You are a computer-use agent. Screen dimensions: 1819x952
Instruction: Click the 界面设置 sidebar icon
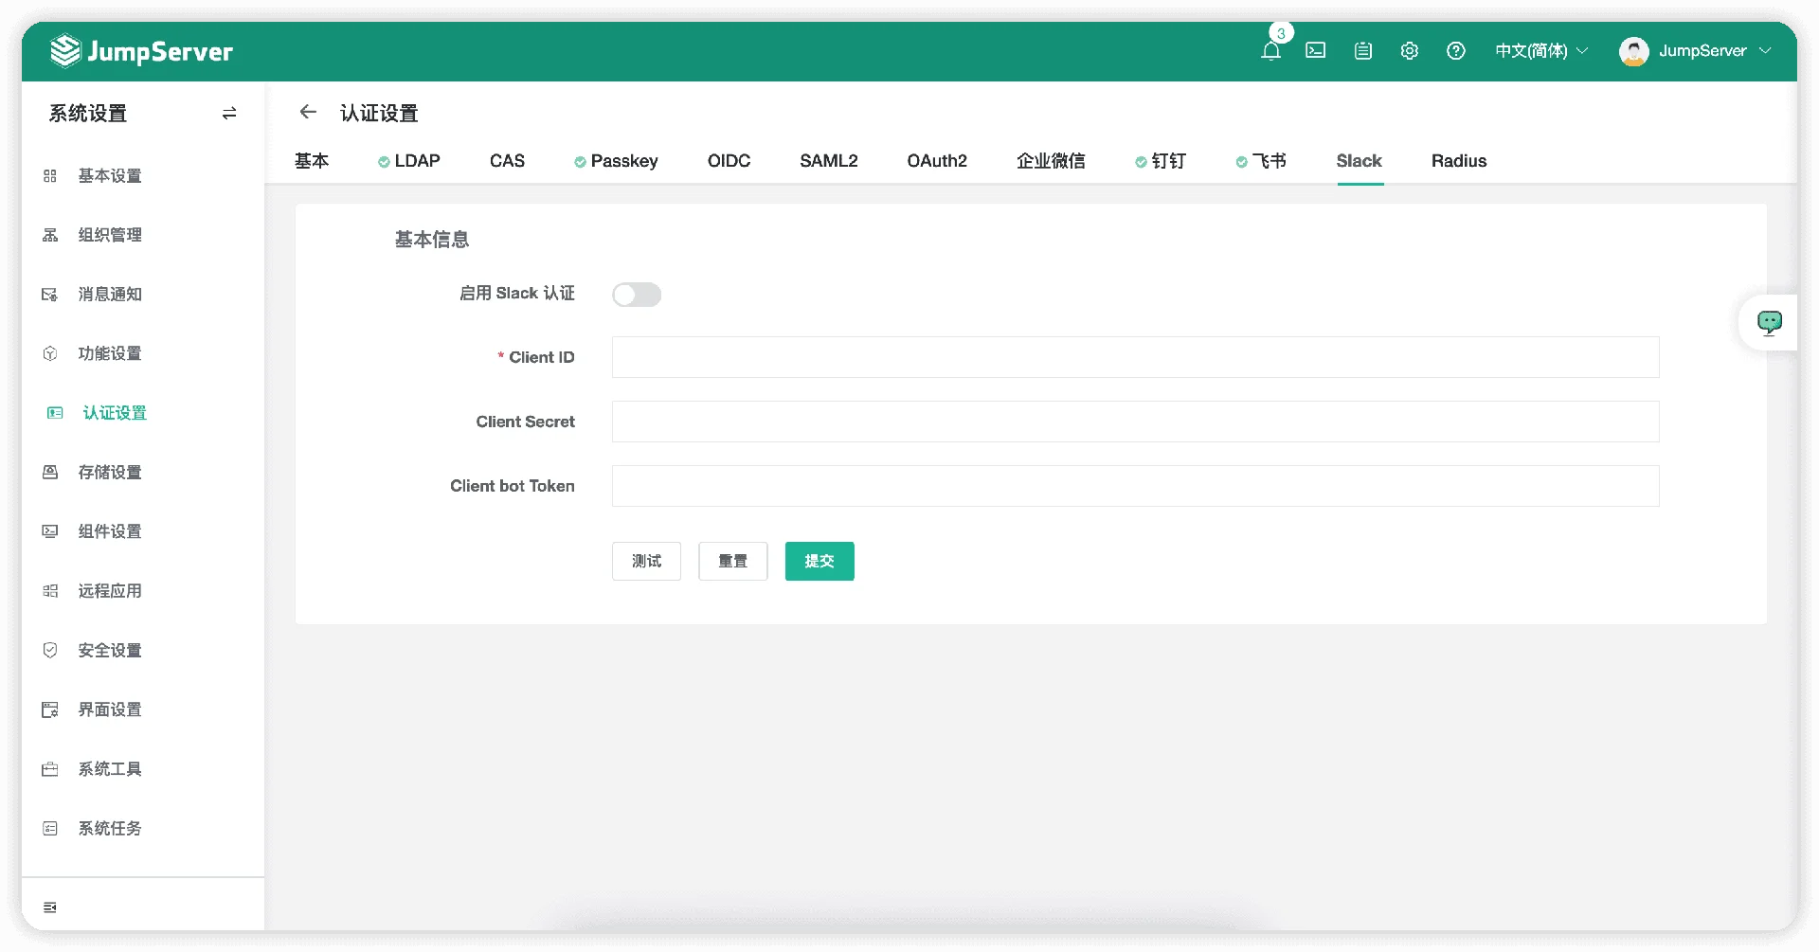click(50, 710)
